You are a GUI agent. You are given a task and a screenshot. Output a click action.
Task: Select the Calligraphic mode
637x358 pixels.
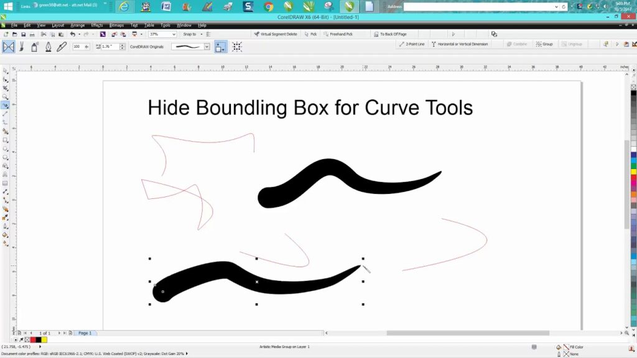point(48,46)
